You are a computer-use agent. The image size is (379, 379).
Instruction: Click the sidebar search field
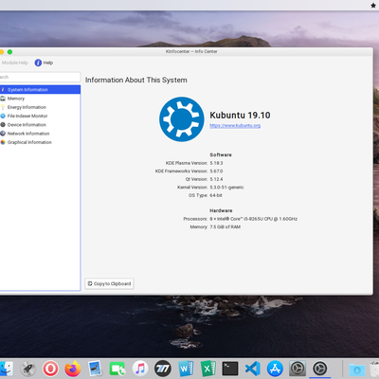click(40, 77)
